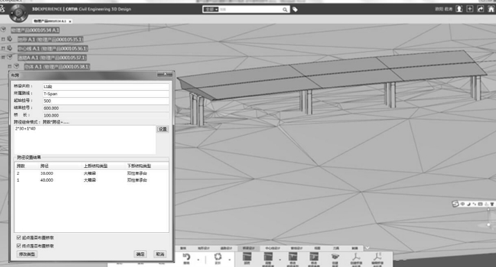This screenshot has height=267, width=496.
Task: Click the plus add icon in top bar
Action: pos(470,9)
